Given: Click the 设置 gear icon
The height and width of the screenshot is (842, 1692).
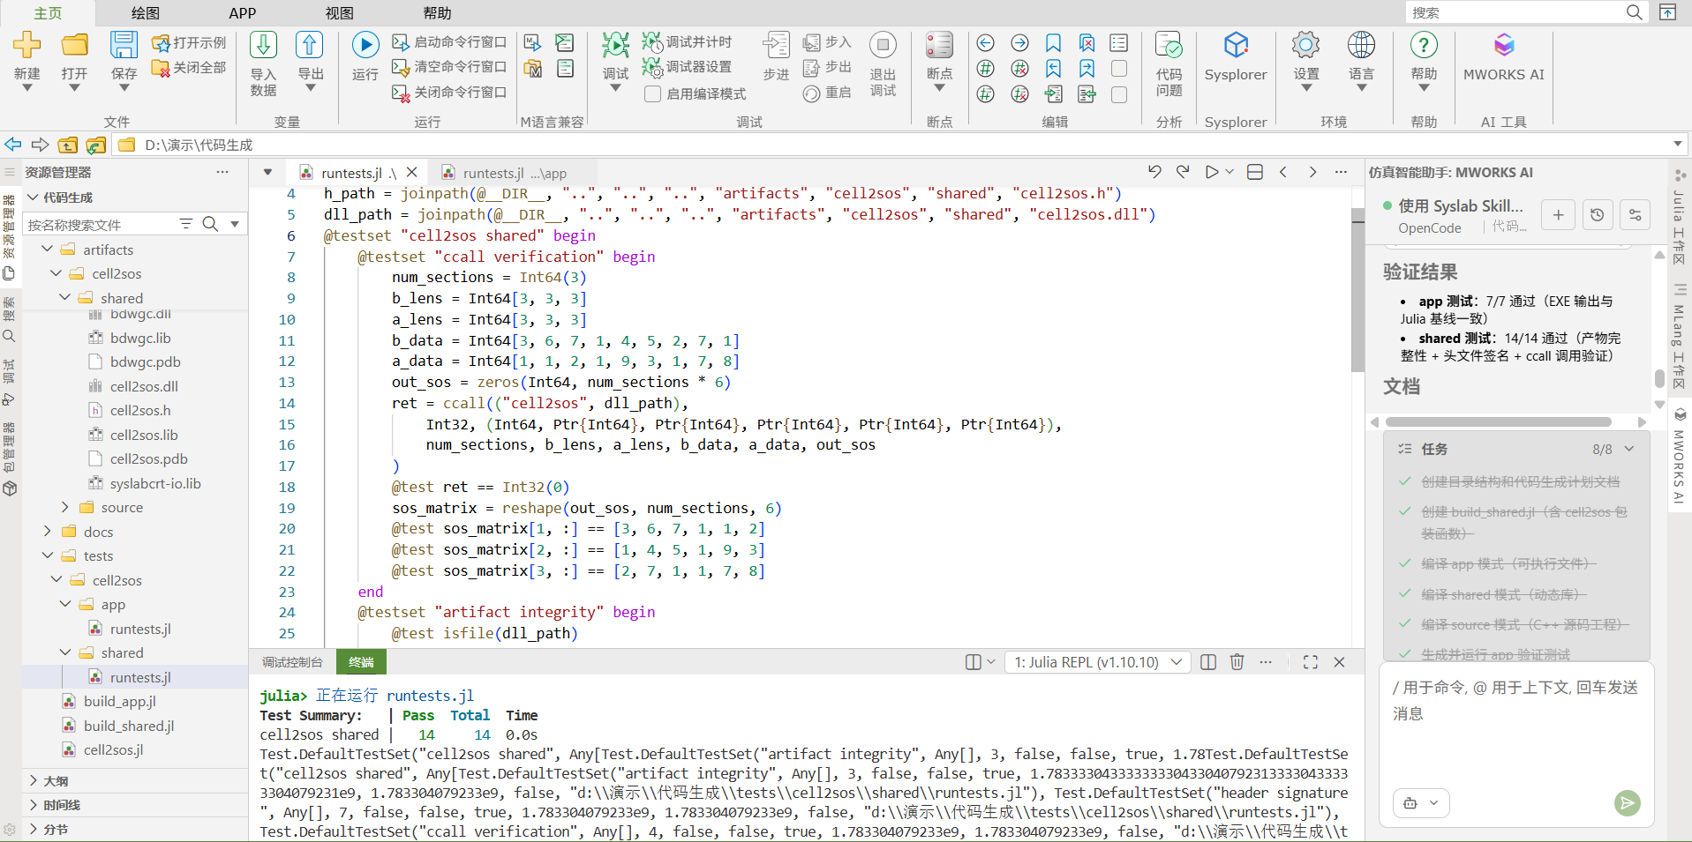Looking at the screenshot, I should coord(1306,44).
